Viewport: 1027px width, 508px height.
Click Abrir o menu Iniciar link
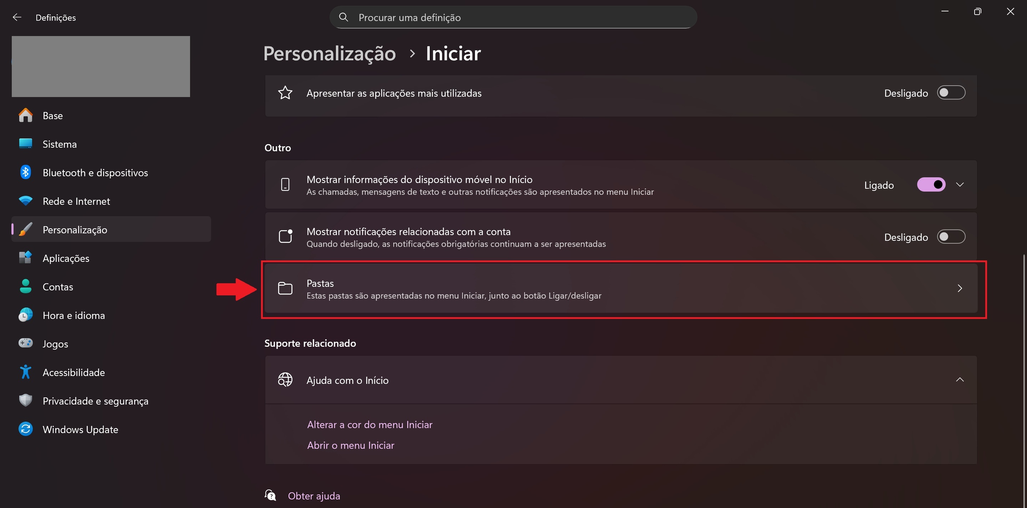point(351,446)
